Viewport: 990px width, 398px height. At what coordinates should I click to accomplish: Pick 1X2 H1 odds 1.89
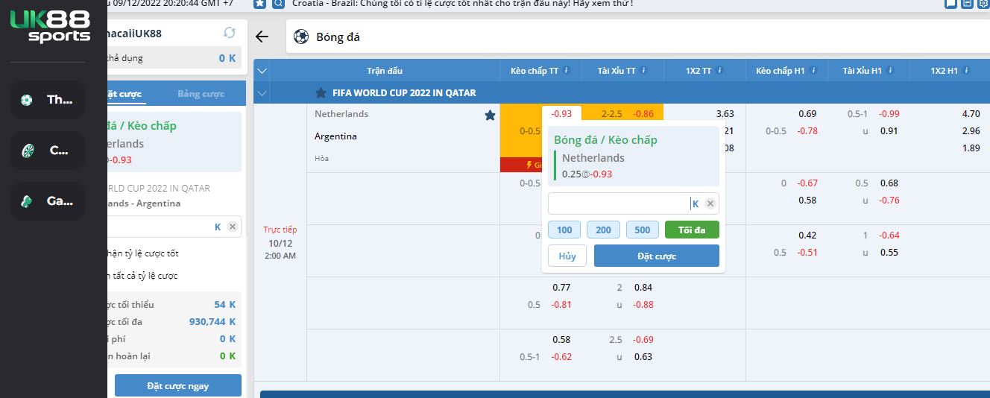pos(971,148)
